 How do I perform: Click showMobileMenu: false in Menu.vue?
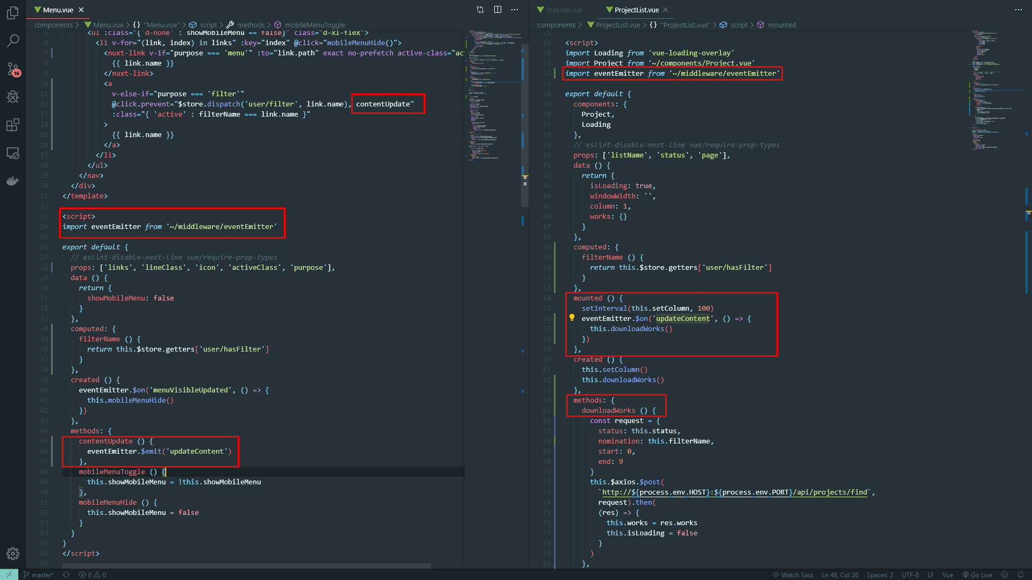(131, 298)
